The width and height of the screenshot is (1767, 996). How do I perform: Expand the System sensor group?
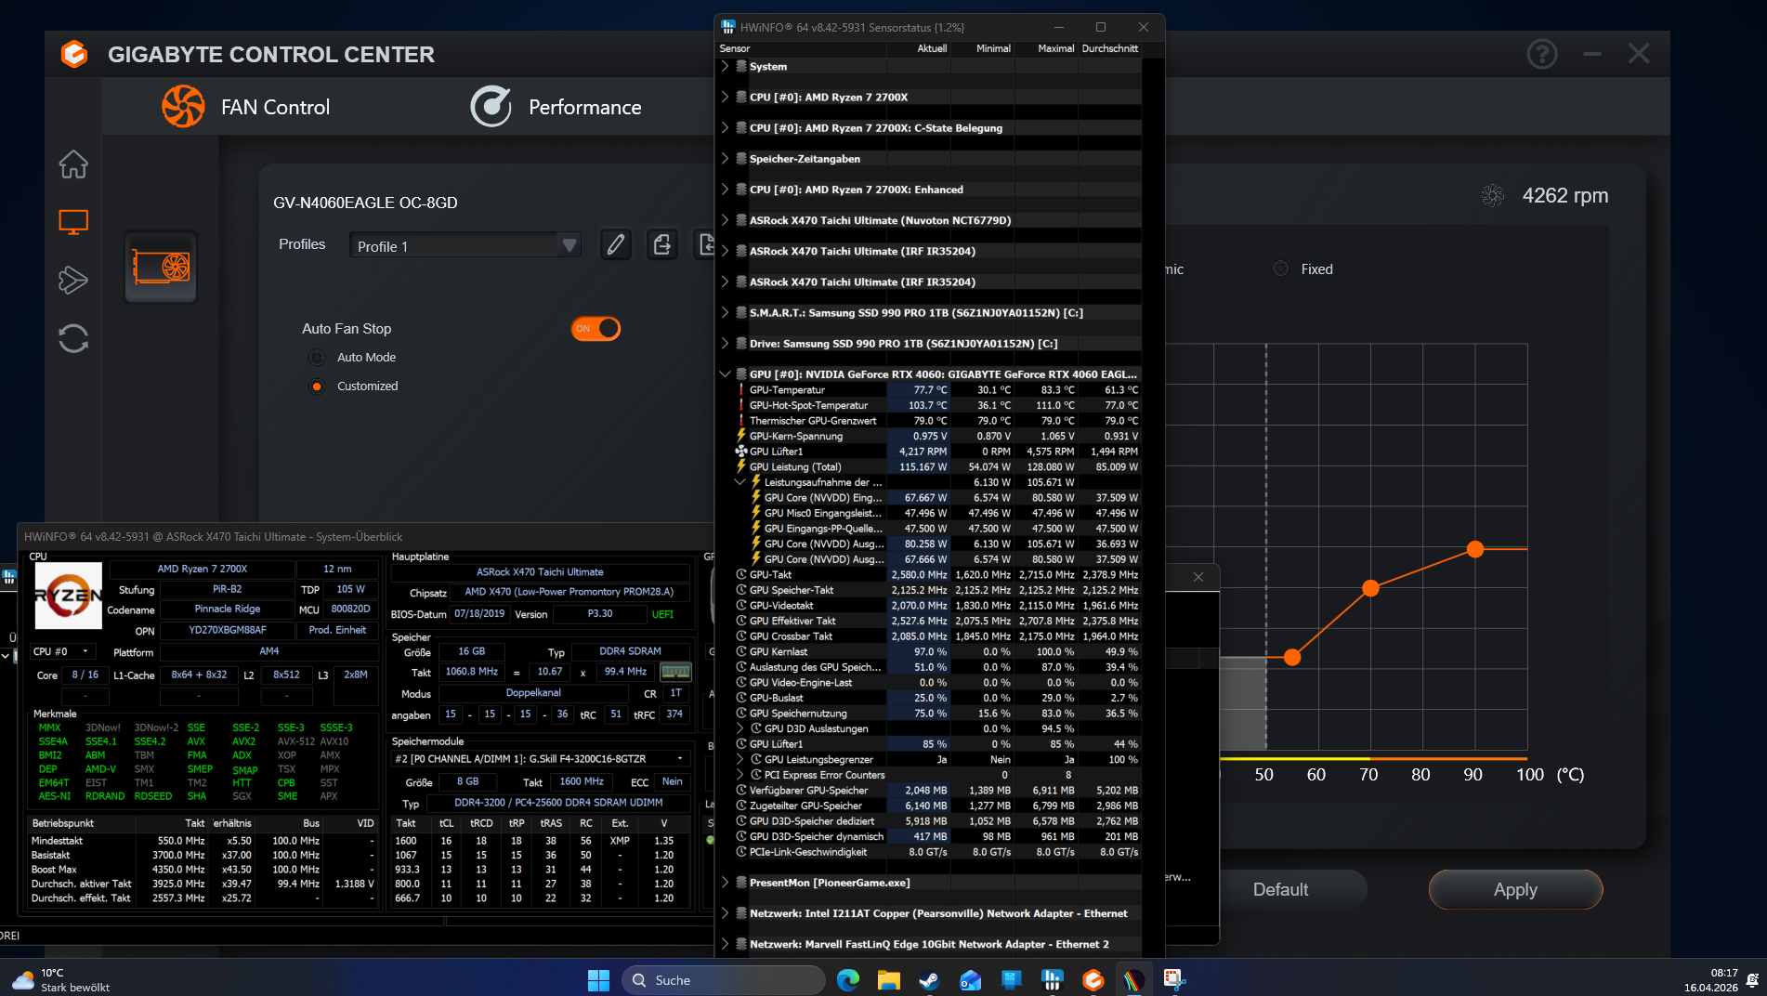click(725, 67)
